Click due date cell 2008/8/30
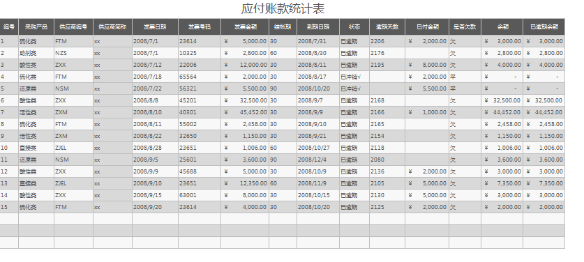Screen dimensions: 584x262 (318, 53)
